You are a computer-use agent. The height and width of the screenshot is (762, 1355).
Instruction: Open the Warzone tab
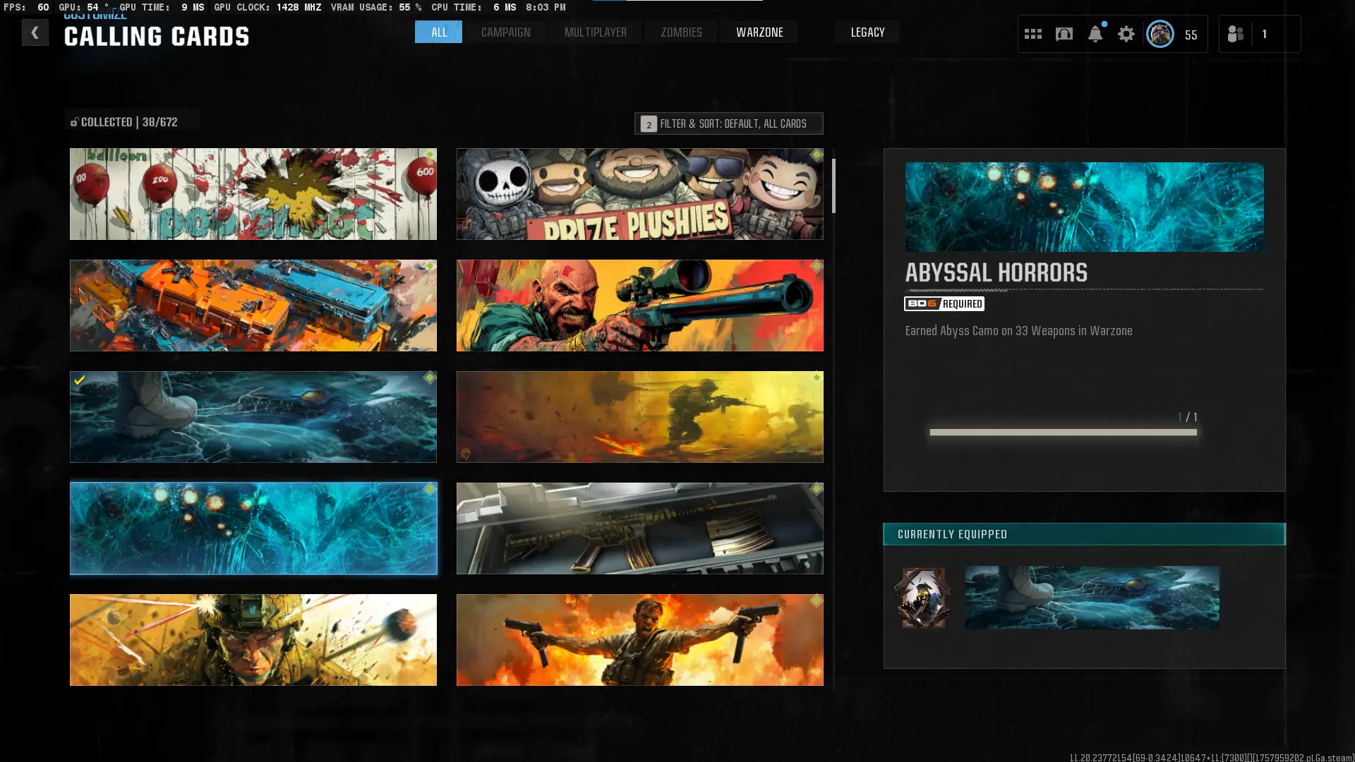click(x=759, y=32)
